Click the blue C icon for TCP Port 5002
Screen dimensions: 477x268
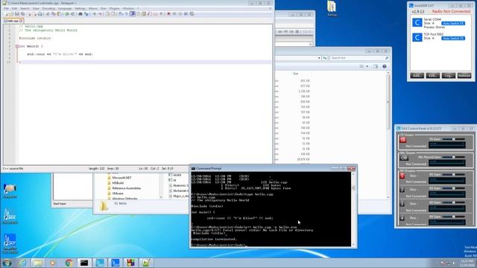point(417,37)
